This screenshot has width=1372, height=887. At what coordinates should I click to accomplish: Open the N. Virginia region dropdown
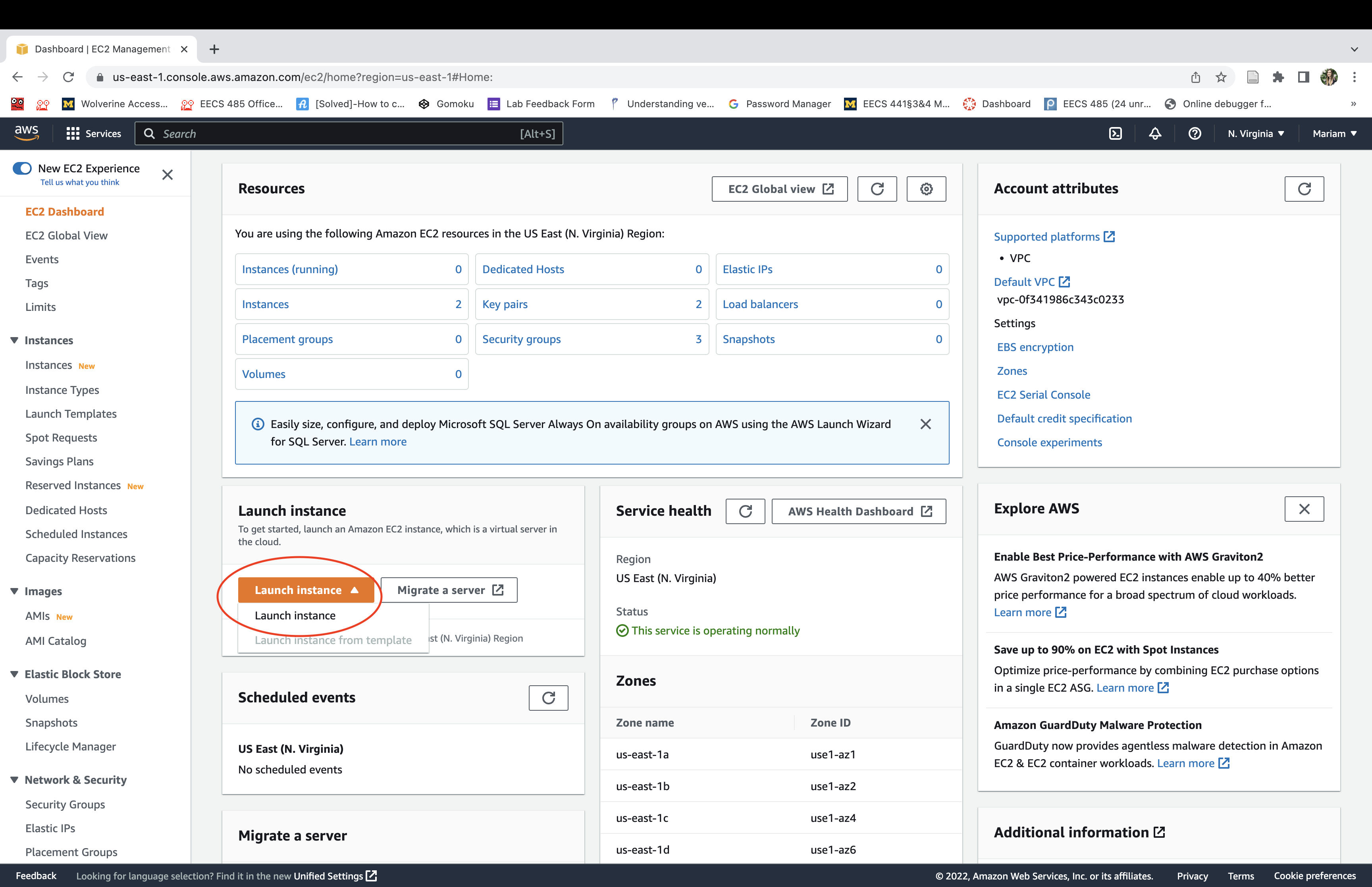1256,134
